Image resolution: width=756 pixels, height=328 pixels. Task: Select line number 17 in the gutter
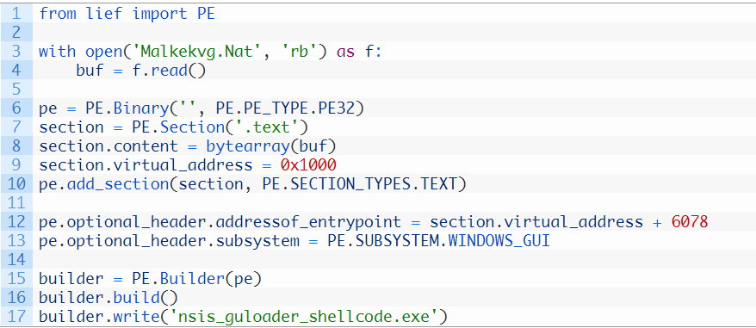point(16,317)
